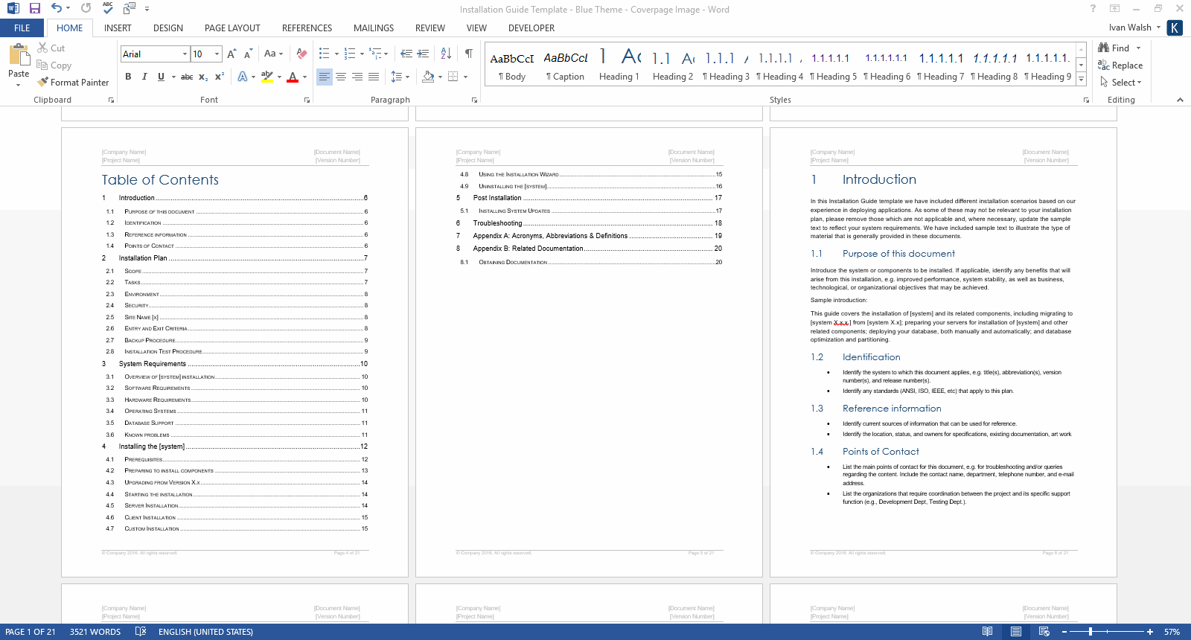The image size is (1191, 640).
Task: Open the PAGE LAYOUT ribbon tab
Action: point(232,28)
